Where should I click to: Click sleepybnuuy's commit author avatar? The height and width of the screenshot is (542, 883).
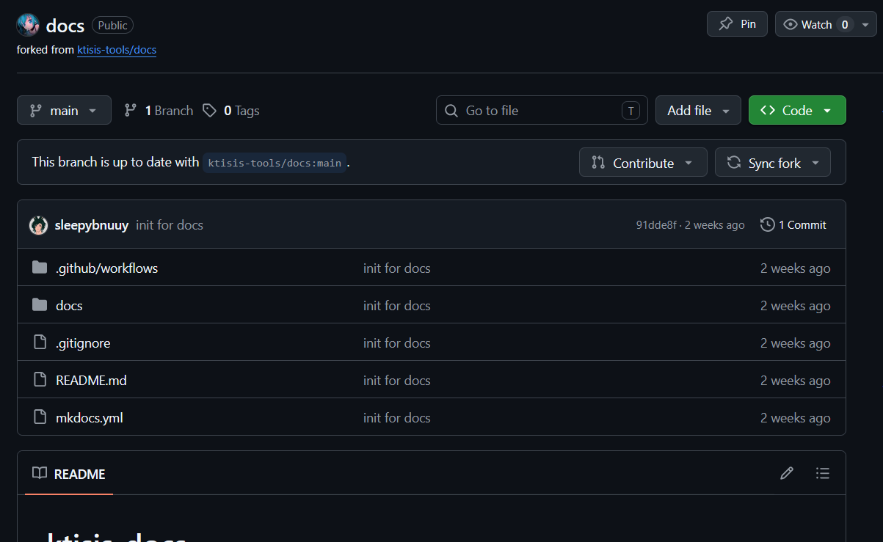pos(39,225)
